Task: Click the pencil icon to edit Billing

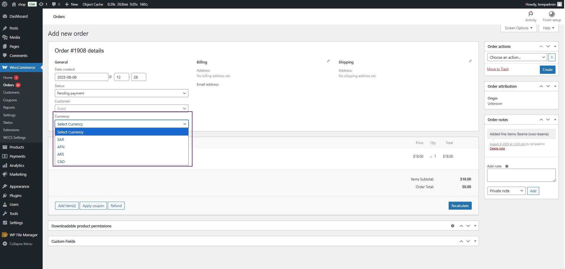Action: coord(328,61)
